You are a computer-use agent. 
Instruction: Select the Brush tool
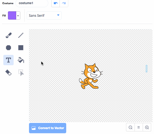(x=8, y=35)
